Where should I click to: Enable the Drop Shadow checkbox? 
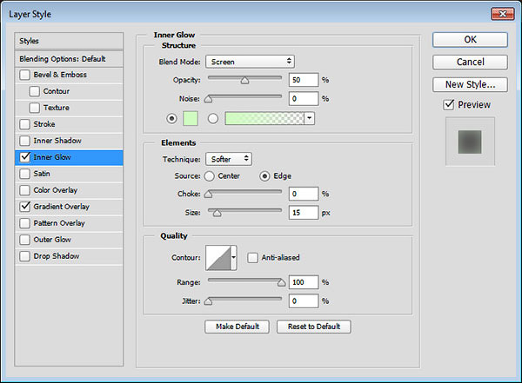(24, 256)
